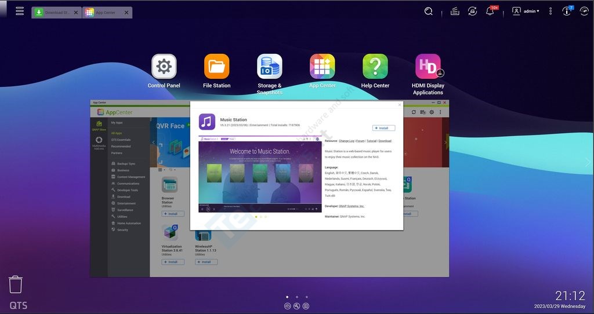The image size is (594, 314).
Task: Install Browser Station
Action: [173, 214]
